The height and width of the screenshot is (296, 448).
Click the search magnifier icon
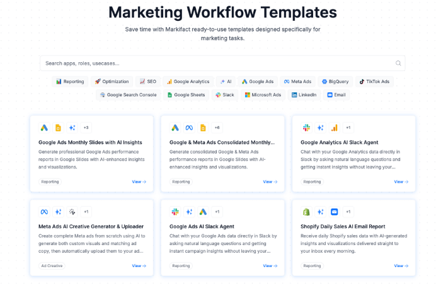tap(398, 63)
